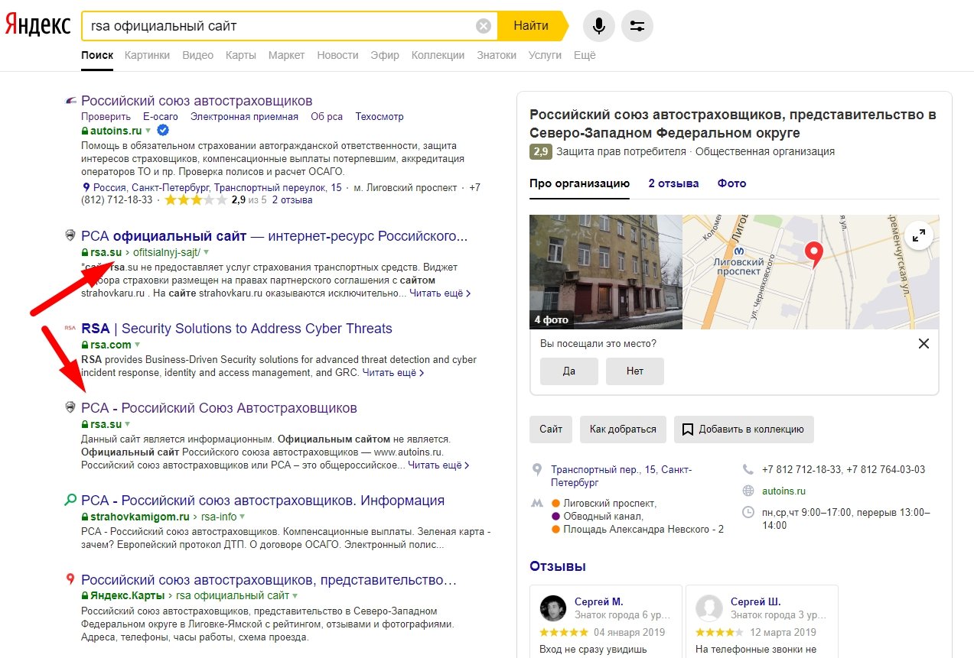Open the Фото tab in the organization card

(731, 183)
